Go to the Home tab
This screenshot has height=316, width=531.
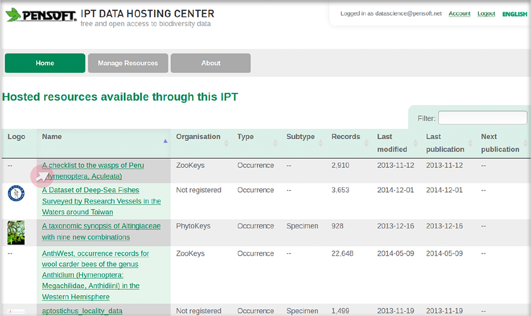pos(45,63)
